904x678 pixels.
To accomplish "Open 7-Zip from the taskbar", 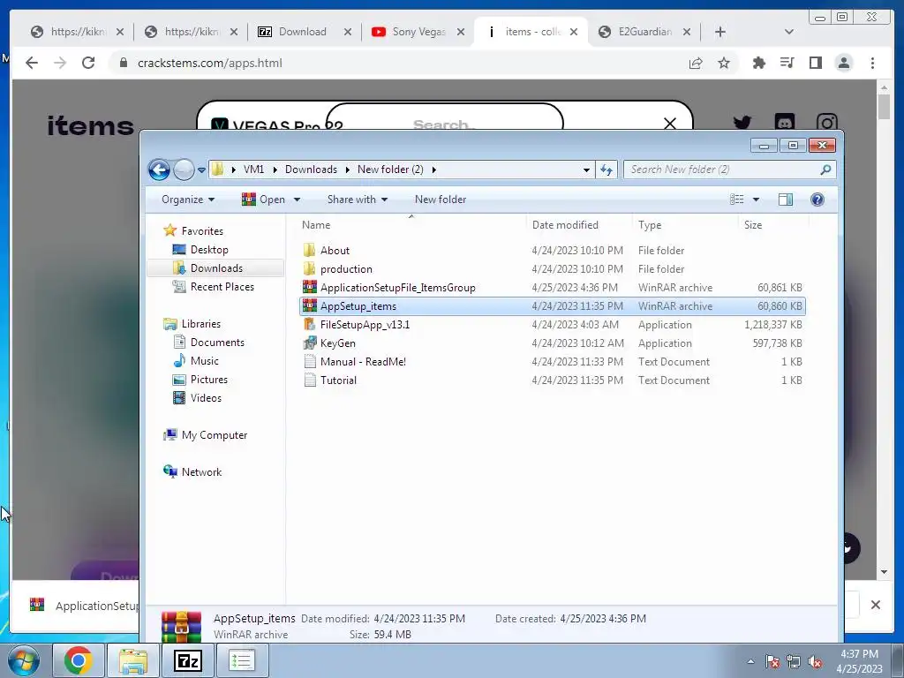I will [x=187, y=660].
